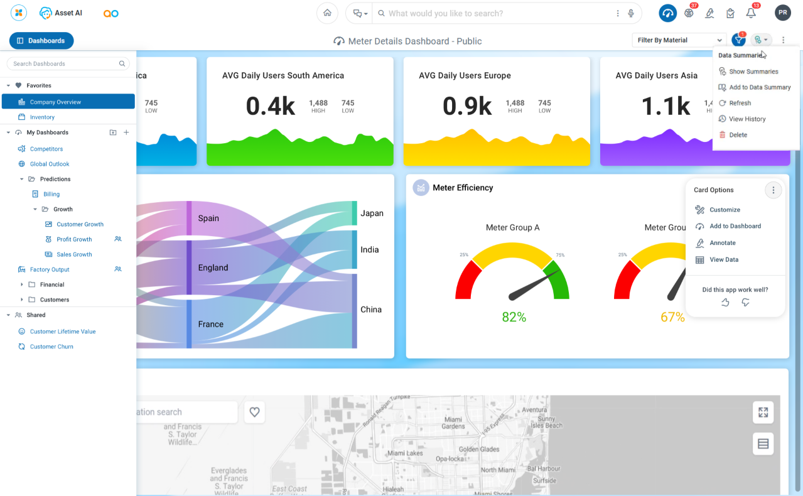Open the Filter By Material dropdown

(678, 40)
